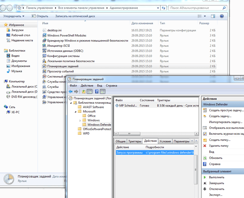Click the Завершить stop action
The height and width of the screenshot is (198, 244).
[214, 183]
